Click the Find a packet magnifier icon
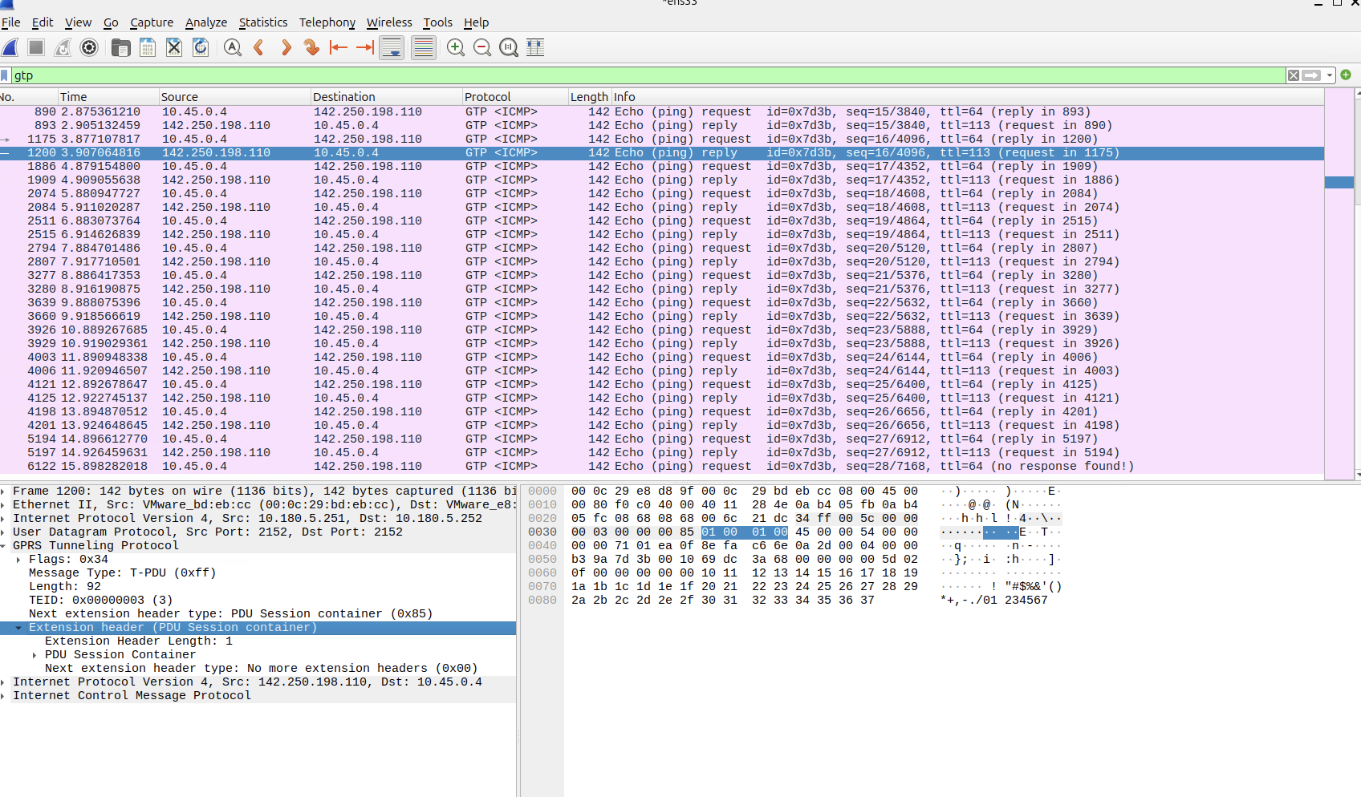 pos(233,48)
